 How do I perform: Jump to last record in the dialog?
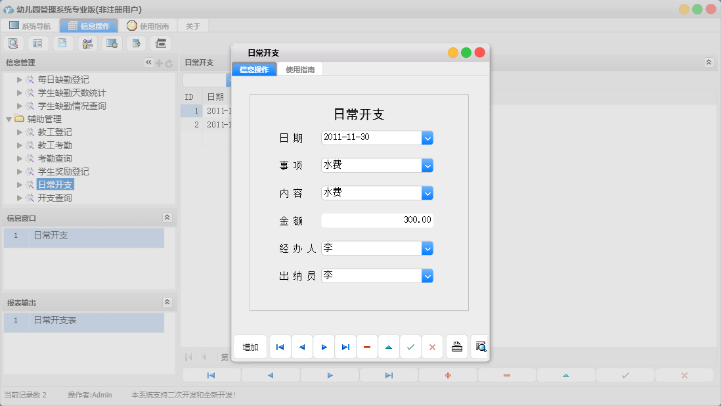[x=345, y=347]
